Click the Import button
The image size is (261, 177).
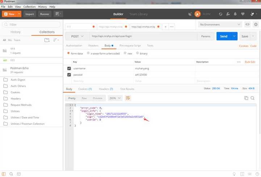coord(30,14)
